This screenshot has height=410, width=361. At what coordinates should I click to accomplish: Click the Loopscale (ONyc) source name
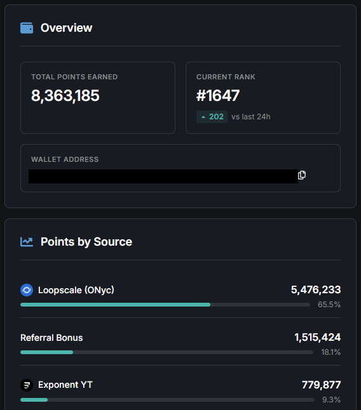coord(76,290)
